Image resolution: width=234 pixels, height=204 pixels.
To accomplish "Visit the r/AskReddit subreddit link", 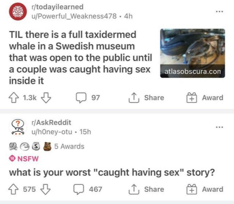I will pyautogui.click(x=51, y=123).
